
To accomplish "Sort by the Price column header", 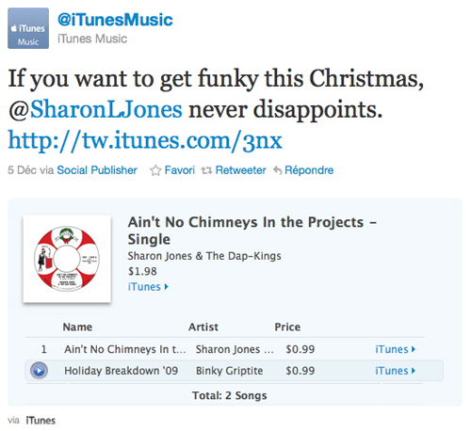I will click(x=287, y=327).
